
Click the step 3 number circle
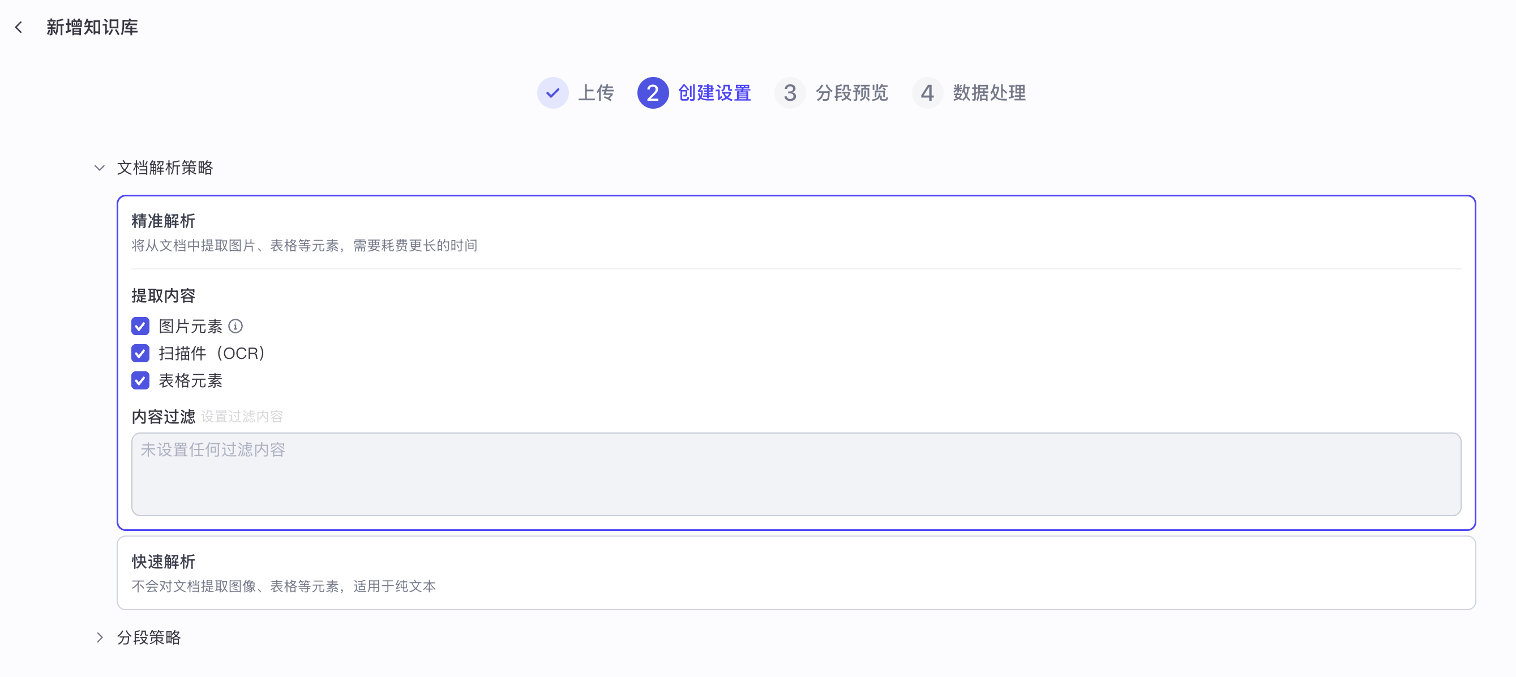(790, 92)
